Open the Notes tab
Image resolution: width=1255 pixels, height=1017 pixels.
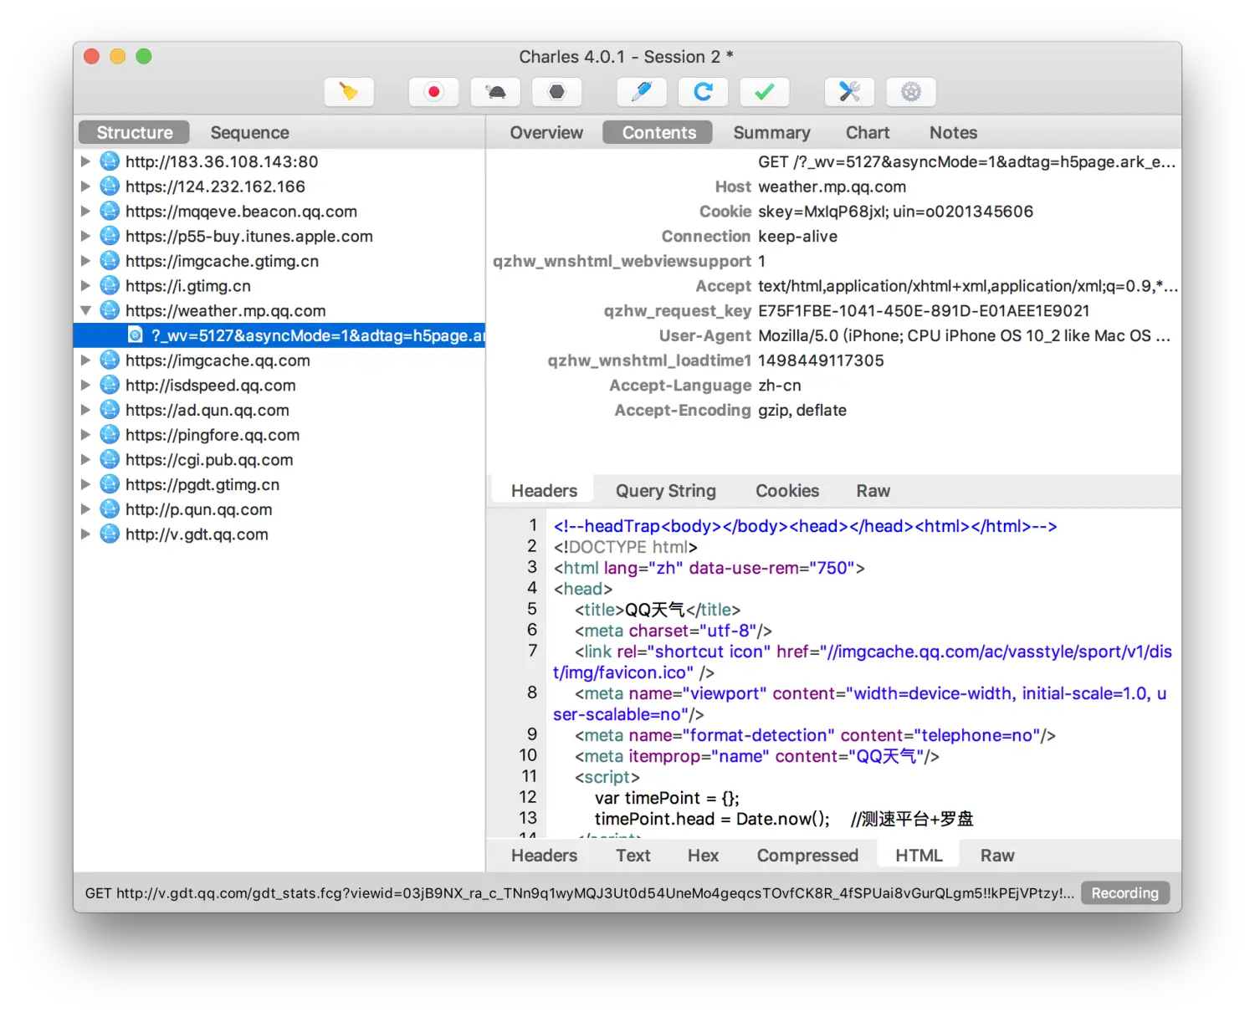[x=953, y=132]
